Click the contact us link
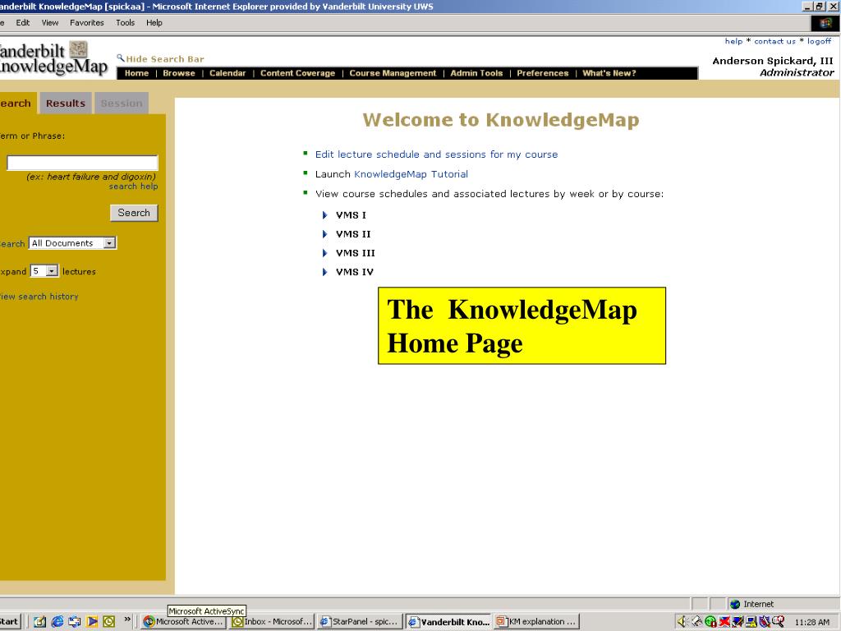Image resolution: width=841 pixels, height=631 pixels. pos(774,41)
